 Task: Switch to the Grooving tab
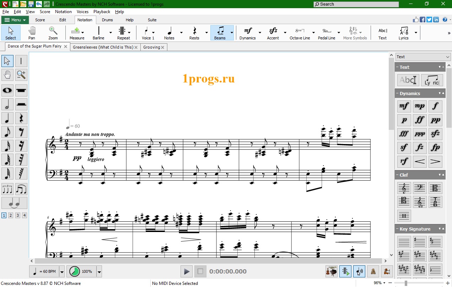click(151, 47)
